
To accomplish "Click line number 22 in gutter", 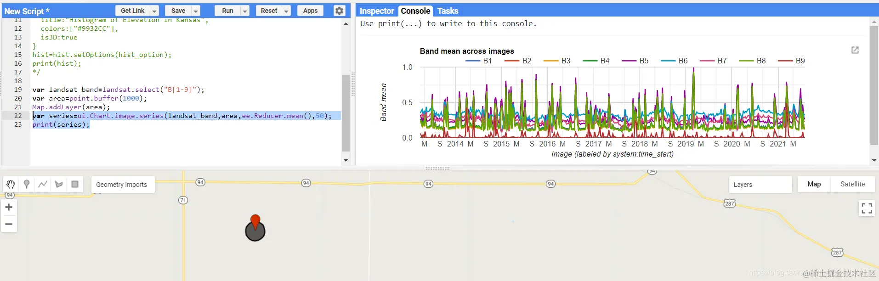I will (x=18, y=116).
